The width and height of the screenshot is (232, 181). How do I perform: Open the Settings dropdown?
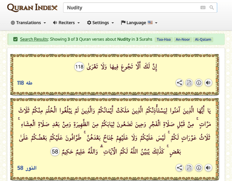(x=100, y=23)
